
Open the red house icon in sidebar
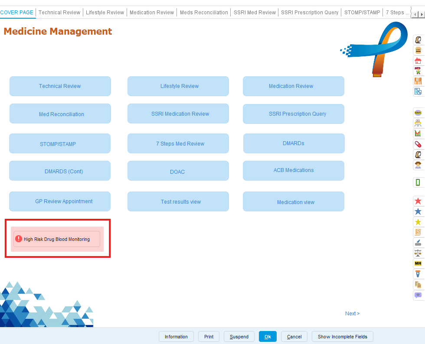click(x=418, y=61)
